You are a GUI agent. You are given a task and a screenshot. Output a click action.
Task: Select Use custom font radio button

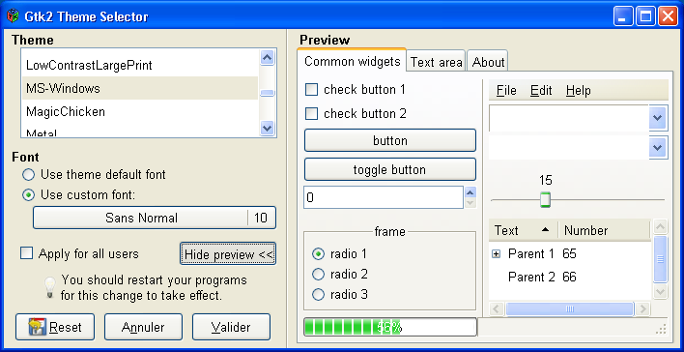28,194
